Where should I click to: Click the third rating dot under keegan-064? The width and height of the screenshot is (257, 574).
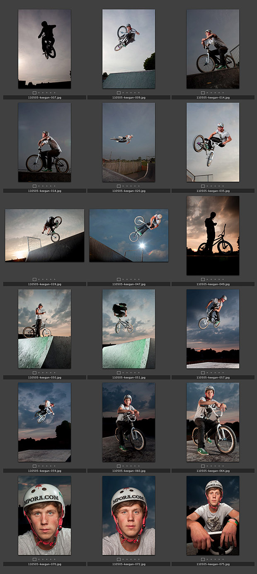(x=216, y=466)
